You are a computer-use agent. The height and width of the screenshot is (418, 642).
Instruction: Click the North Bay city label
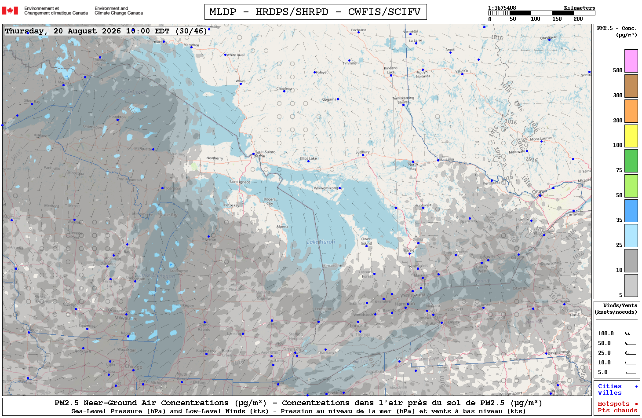[x=413, y=166]
